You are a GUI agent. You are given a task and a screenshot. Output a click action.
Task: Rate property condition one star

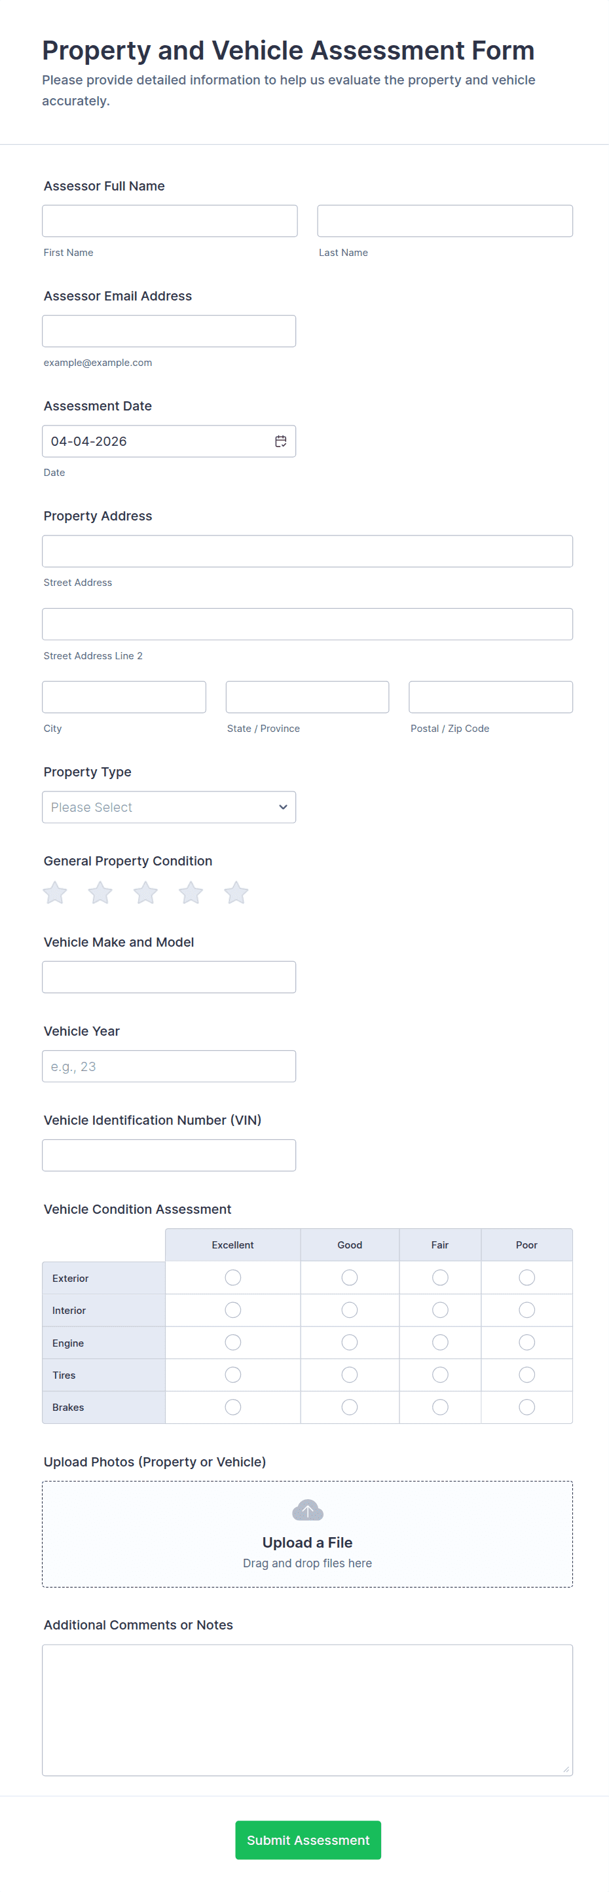[x=55, y=893]
